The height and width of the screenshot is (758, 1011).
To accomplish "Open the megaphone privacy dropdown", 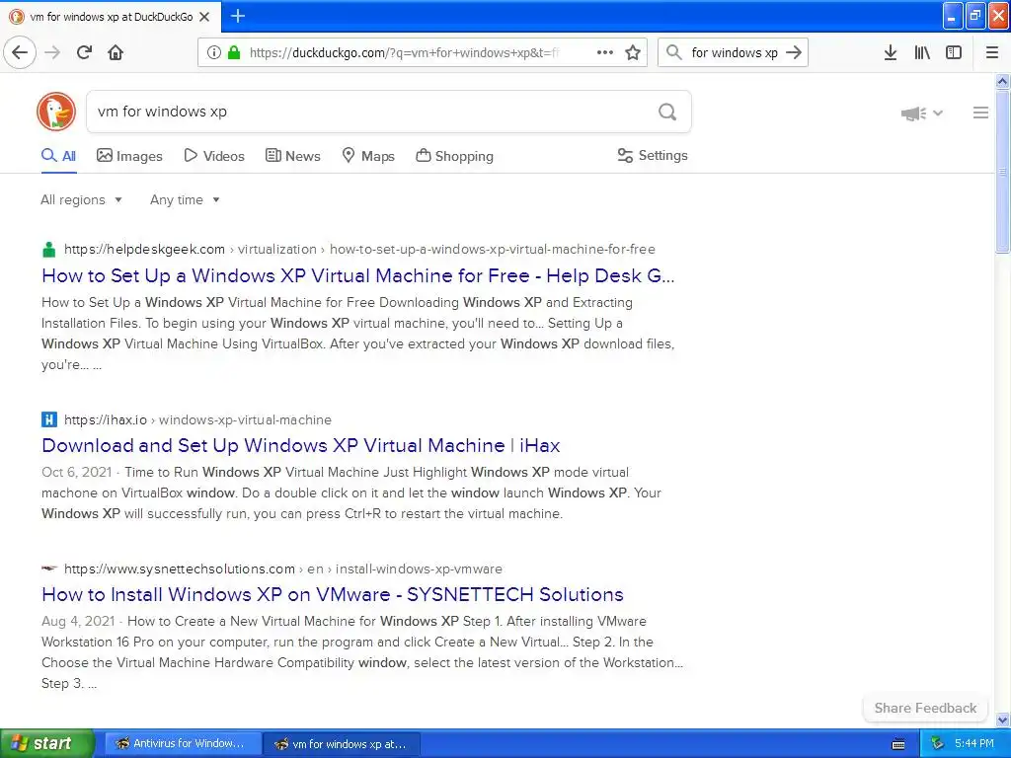I will [x=922, y=114].
